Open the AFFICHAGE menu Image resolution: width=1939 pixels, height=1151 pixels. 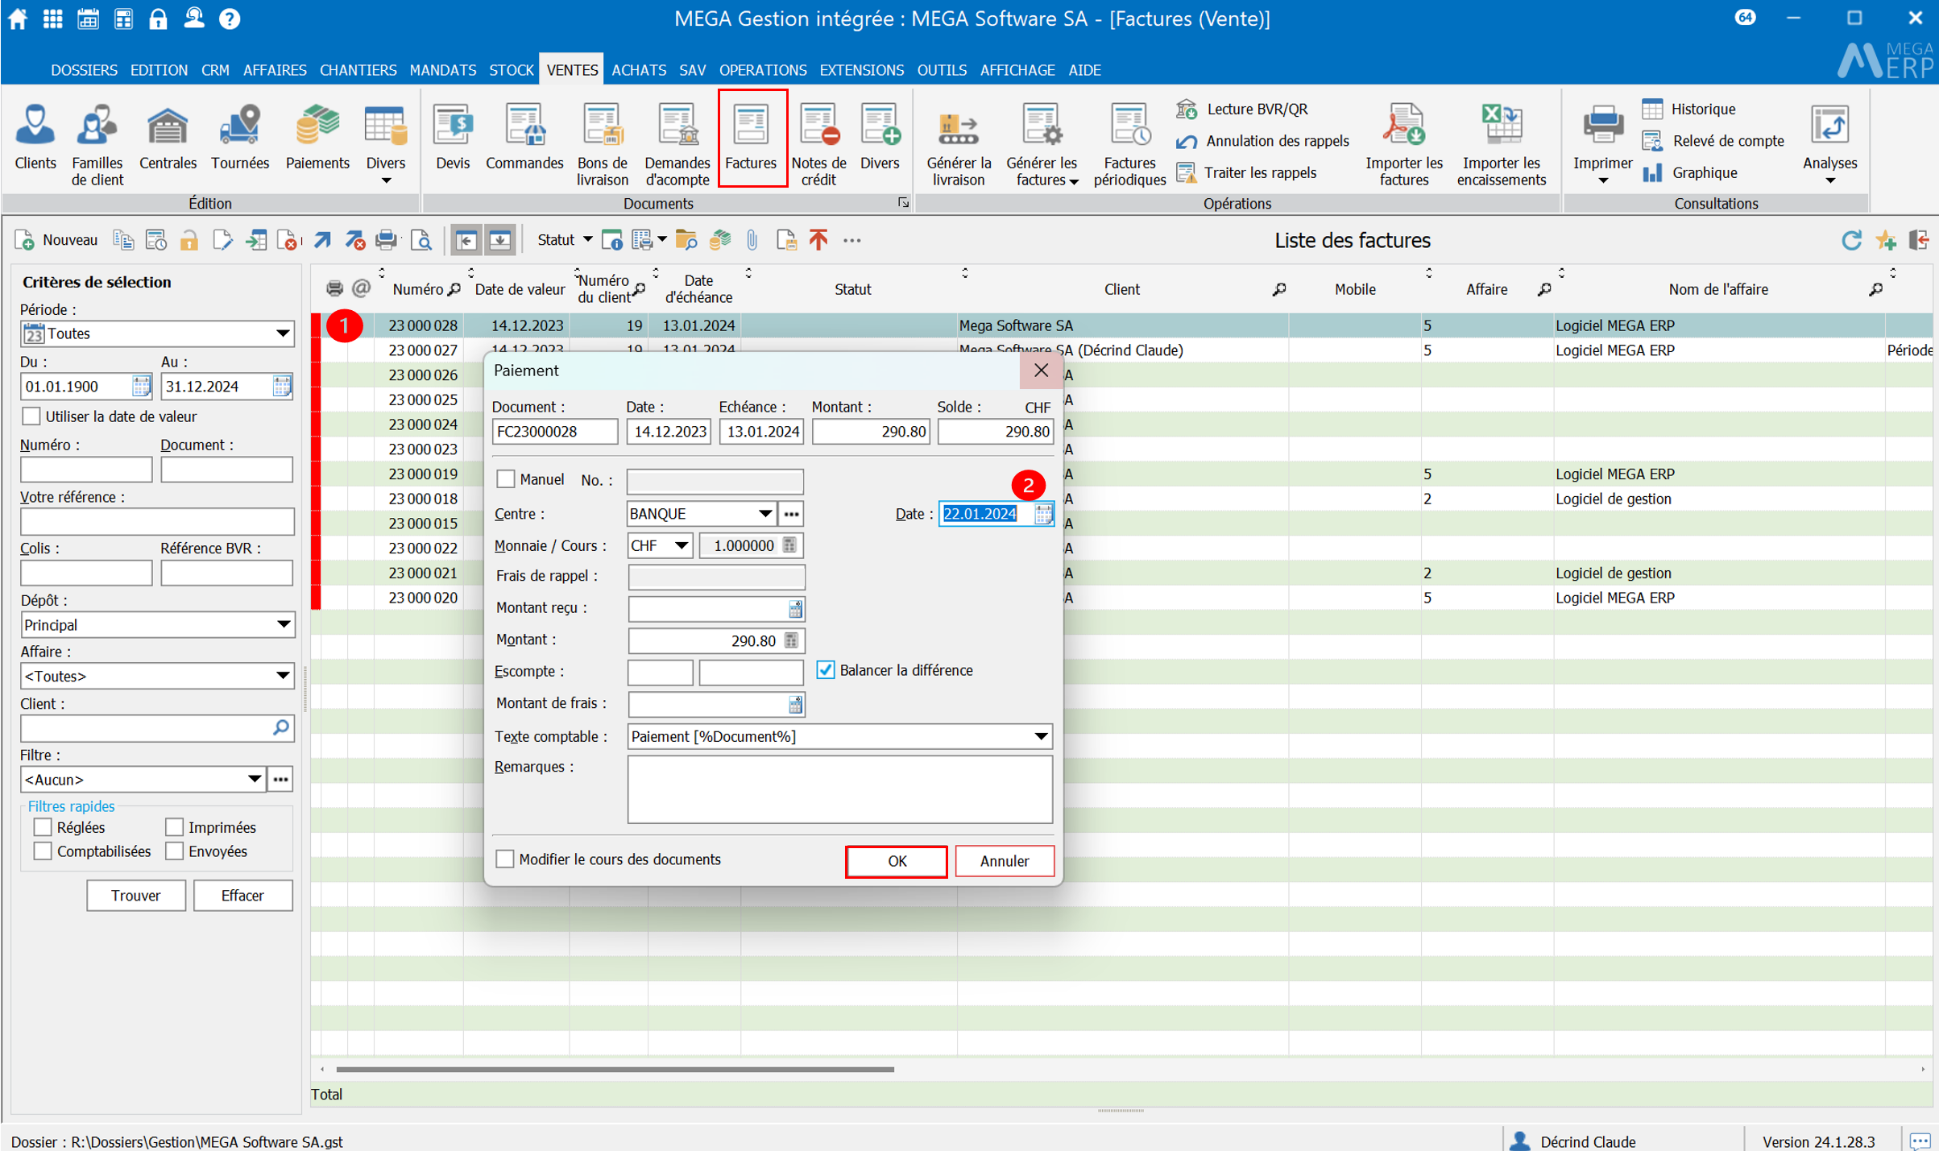click(x=1017, y=70)
